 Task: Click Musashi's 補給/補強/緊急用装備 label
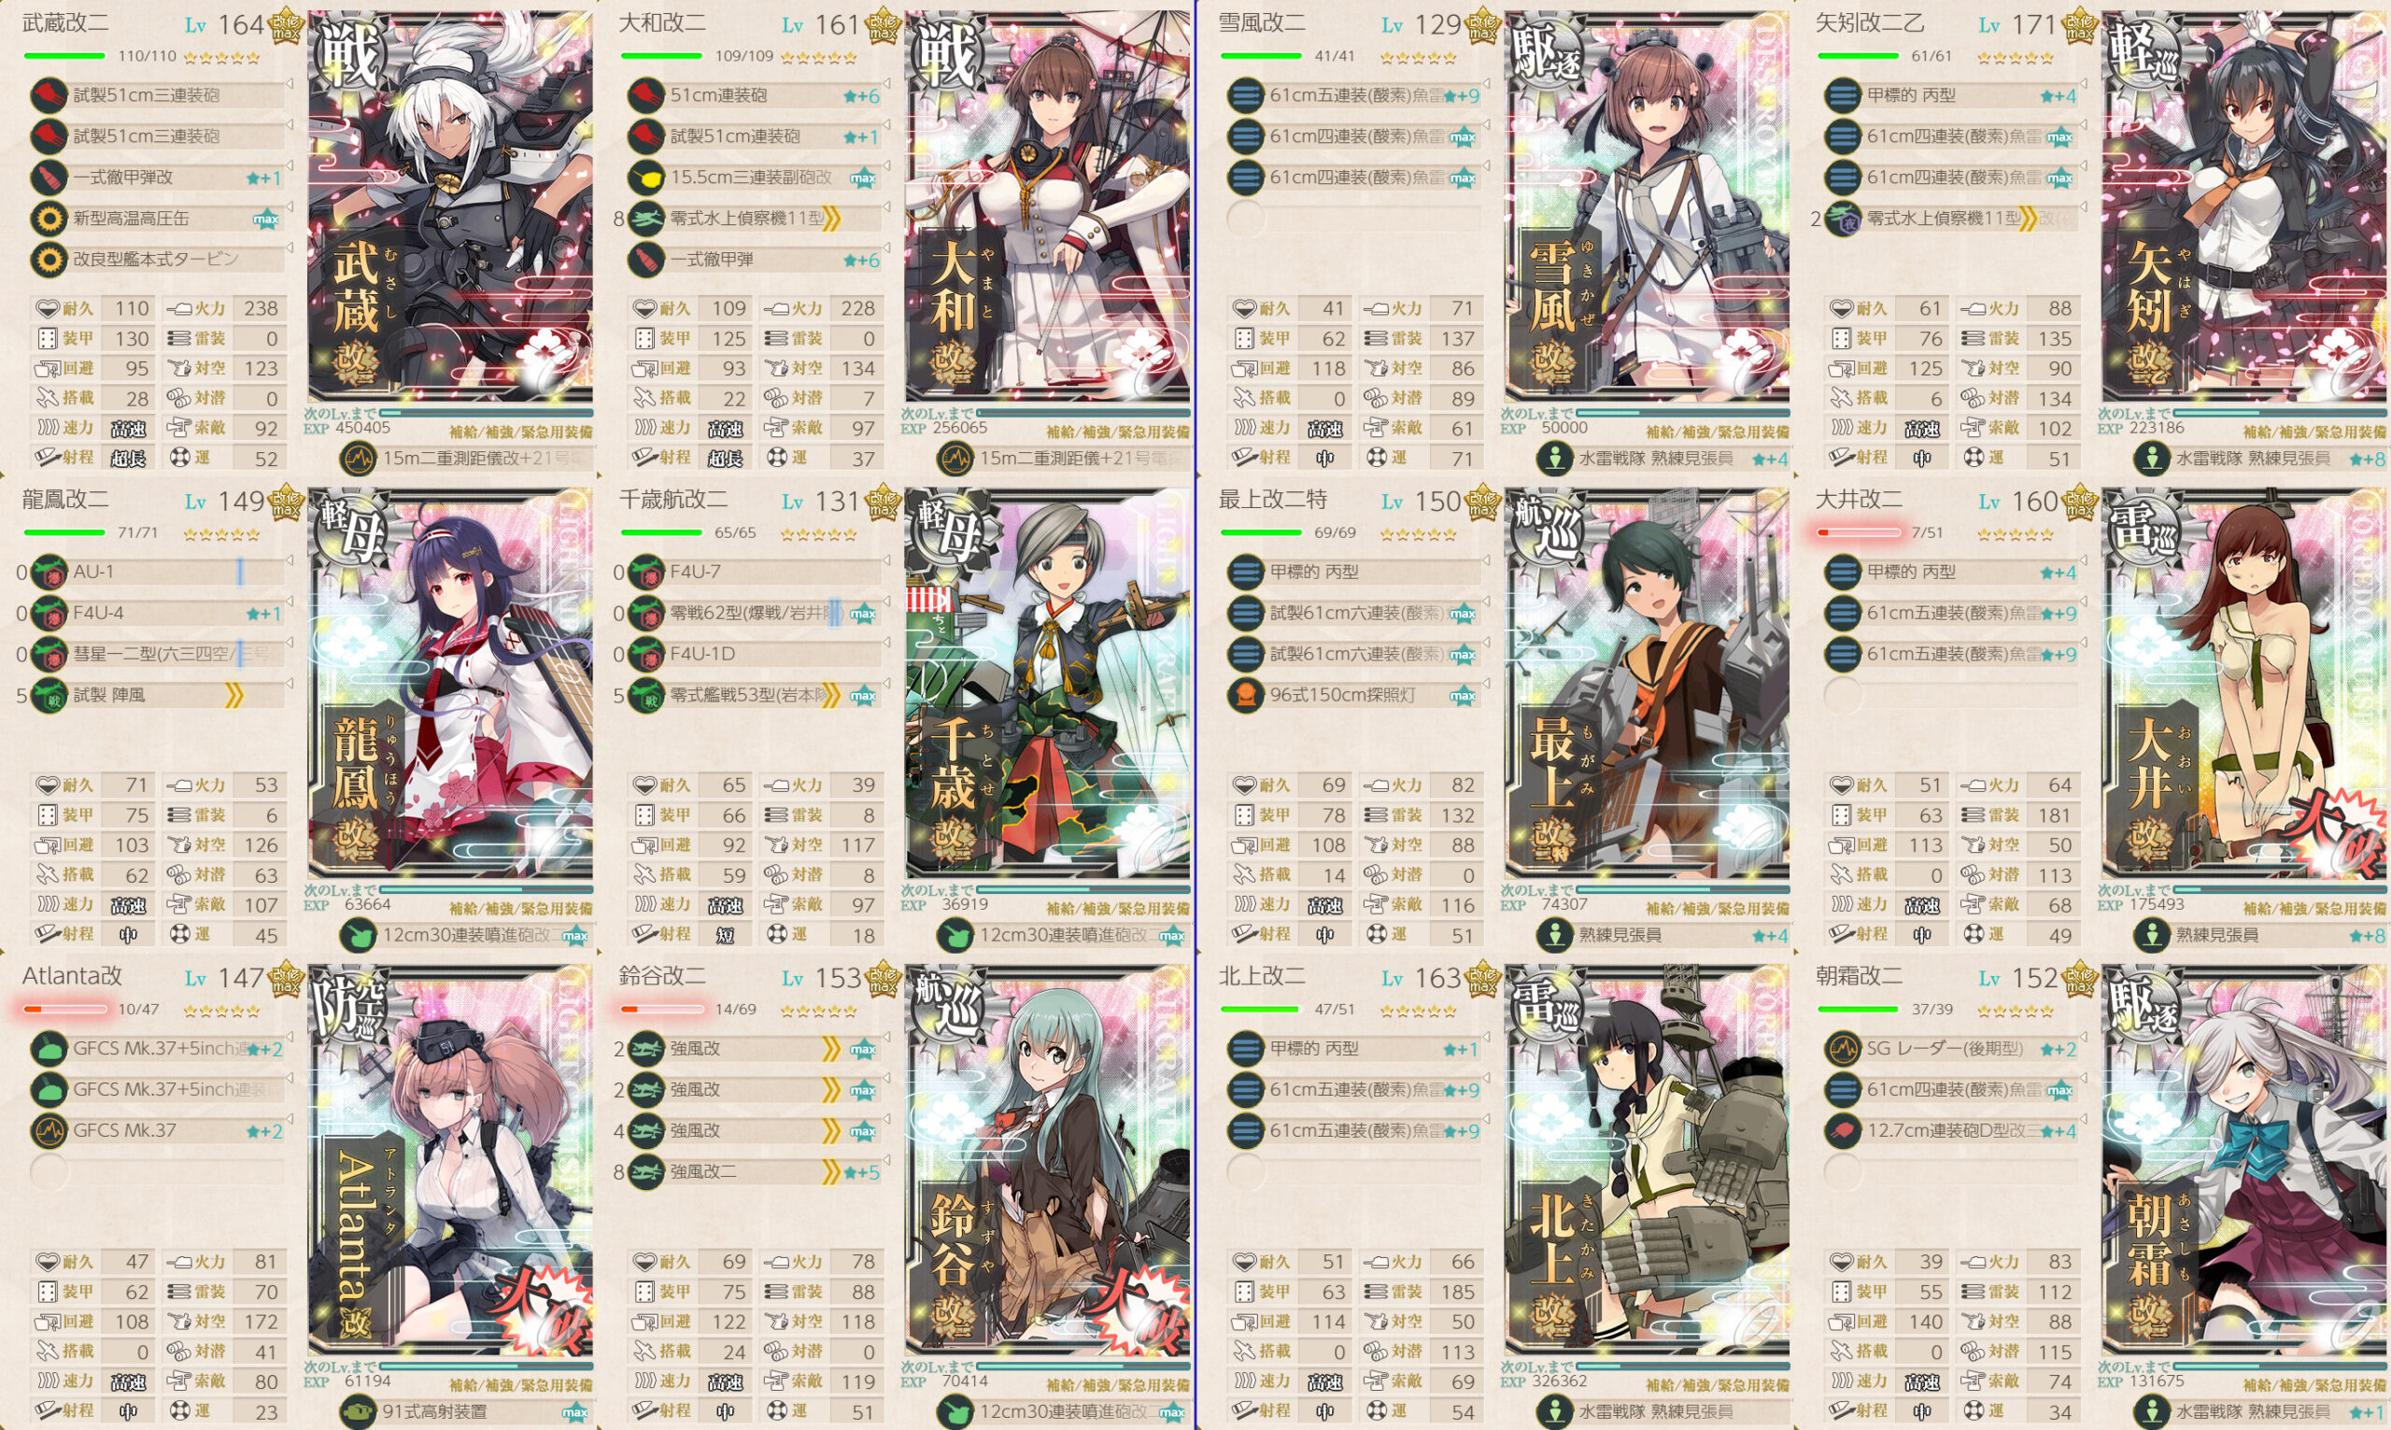pyautogui.click(x=520, y=432)
